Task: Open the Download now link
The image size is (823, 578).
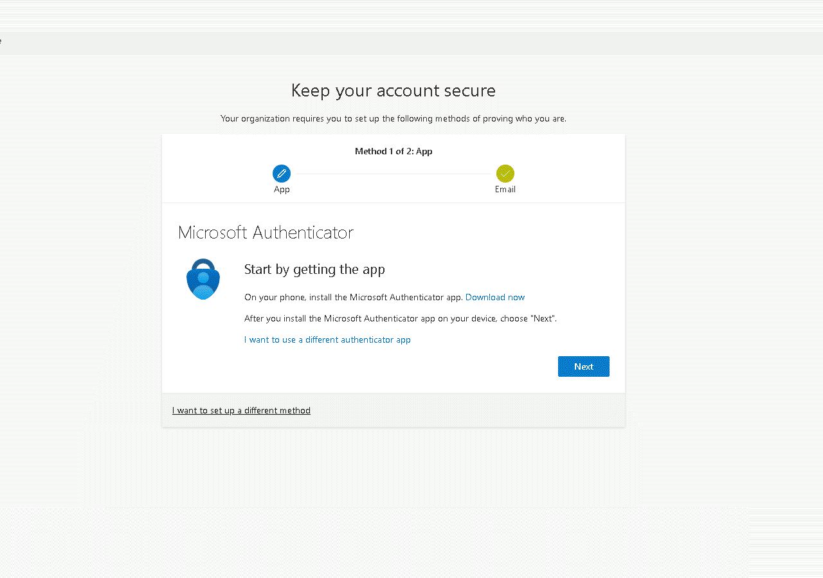Action: coord(494,297)
